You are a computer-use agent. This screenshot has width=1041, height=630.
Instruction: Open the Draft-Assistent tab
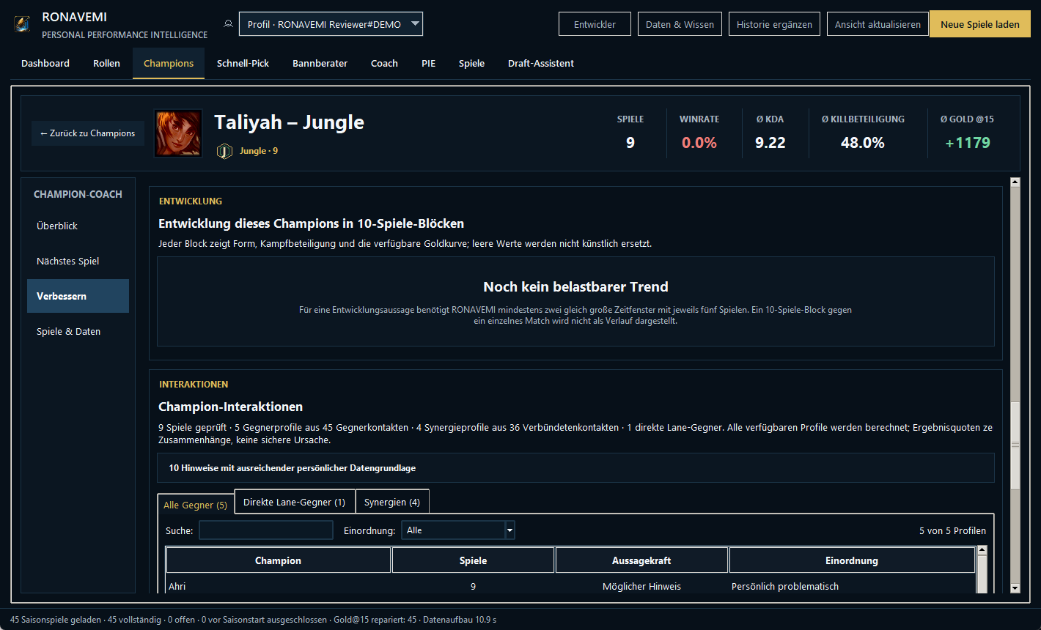pos(541,63)
